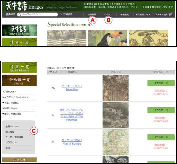177x164 pixels.
Task: Open the Great Falls of The Potomac link
Action: click(72, 115)
